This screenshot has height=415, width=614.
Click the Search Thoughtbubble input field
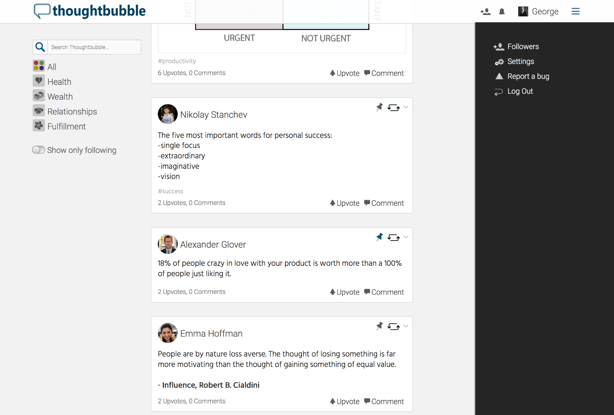coord(94,47)
